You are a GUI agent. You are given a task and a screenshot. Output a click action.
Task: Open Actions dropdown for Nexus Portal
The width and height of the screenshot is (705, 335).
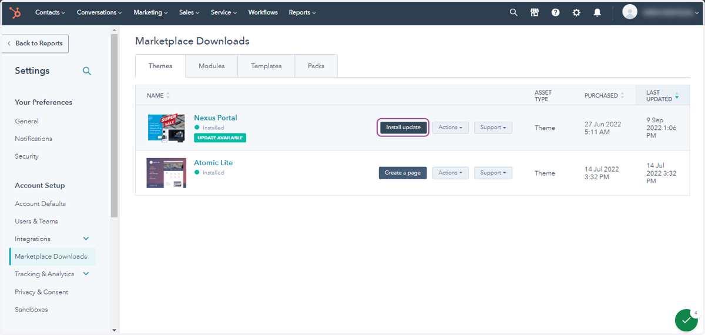[x=451, y=128]
